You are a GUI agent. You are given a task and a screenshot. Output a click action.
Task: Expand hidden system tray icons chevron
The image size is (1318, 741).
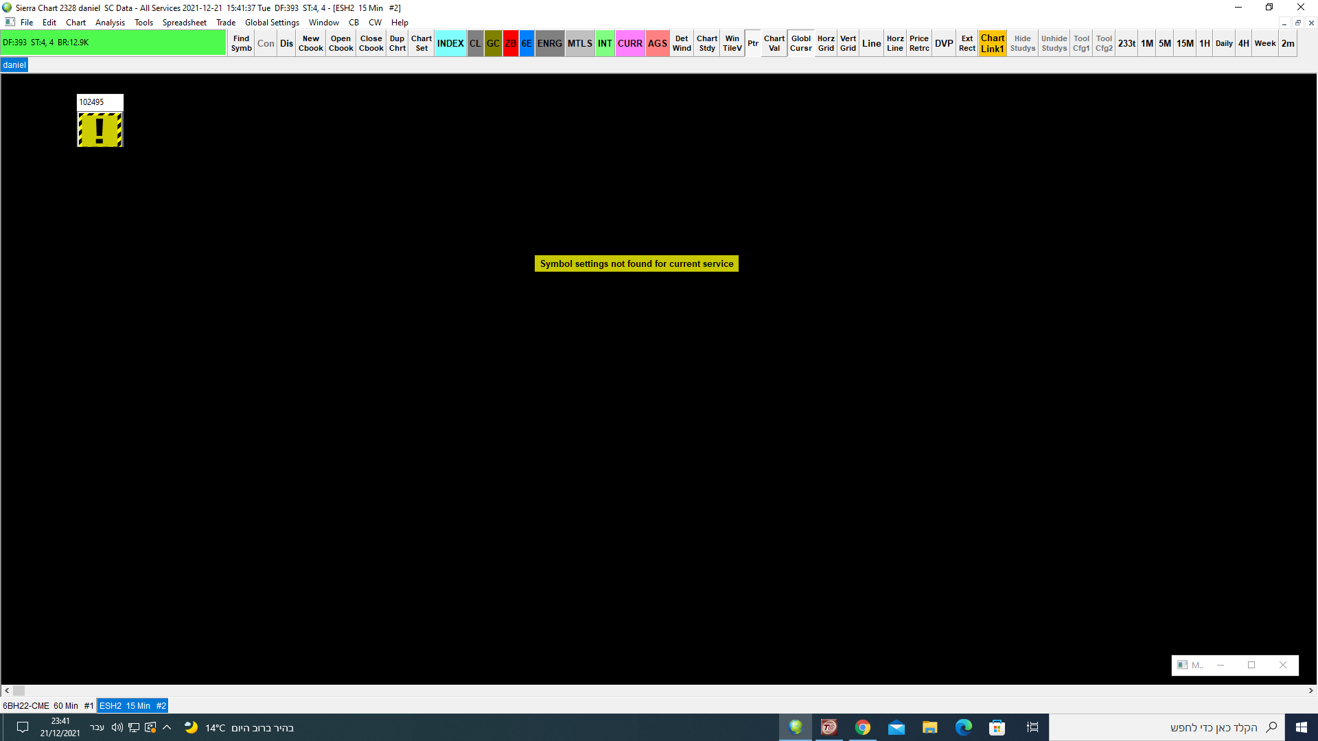click(167, 727)
